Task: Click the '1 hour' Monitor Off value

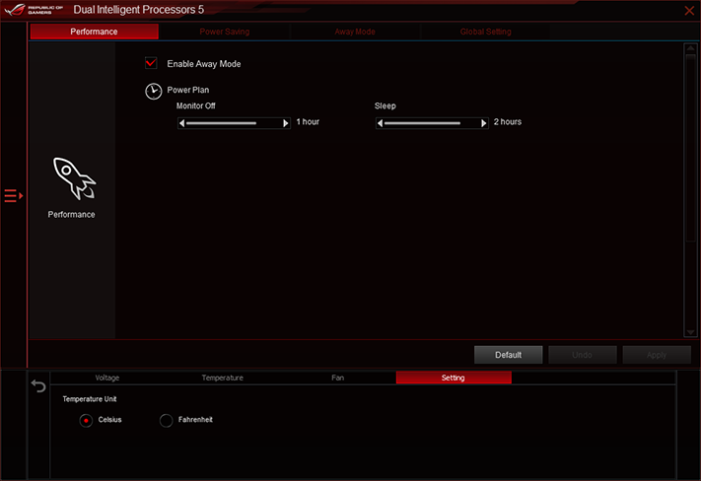Action: (308, 121)
